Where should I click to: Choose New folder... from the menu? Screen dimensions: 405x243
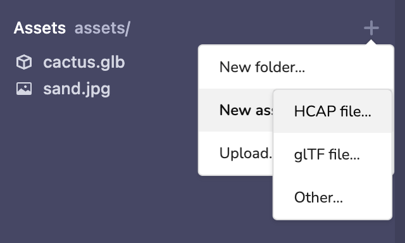(262, 67)
